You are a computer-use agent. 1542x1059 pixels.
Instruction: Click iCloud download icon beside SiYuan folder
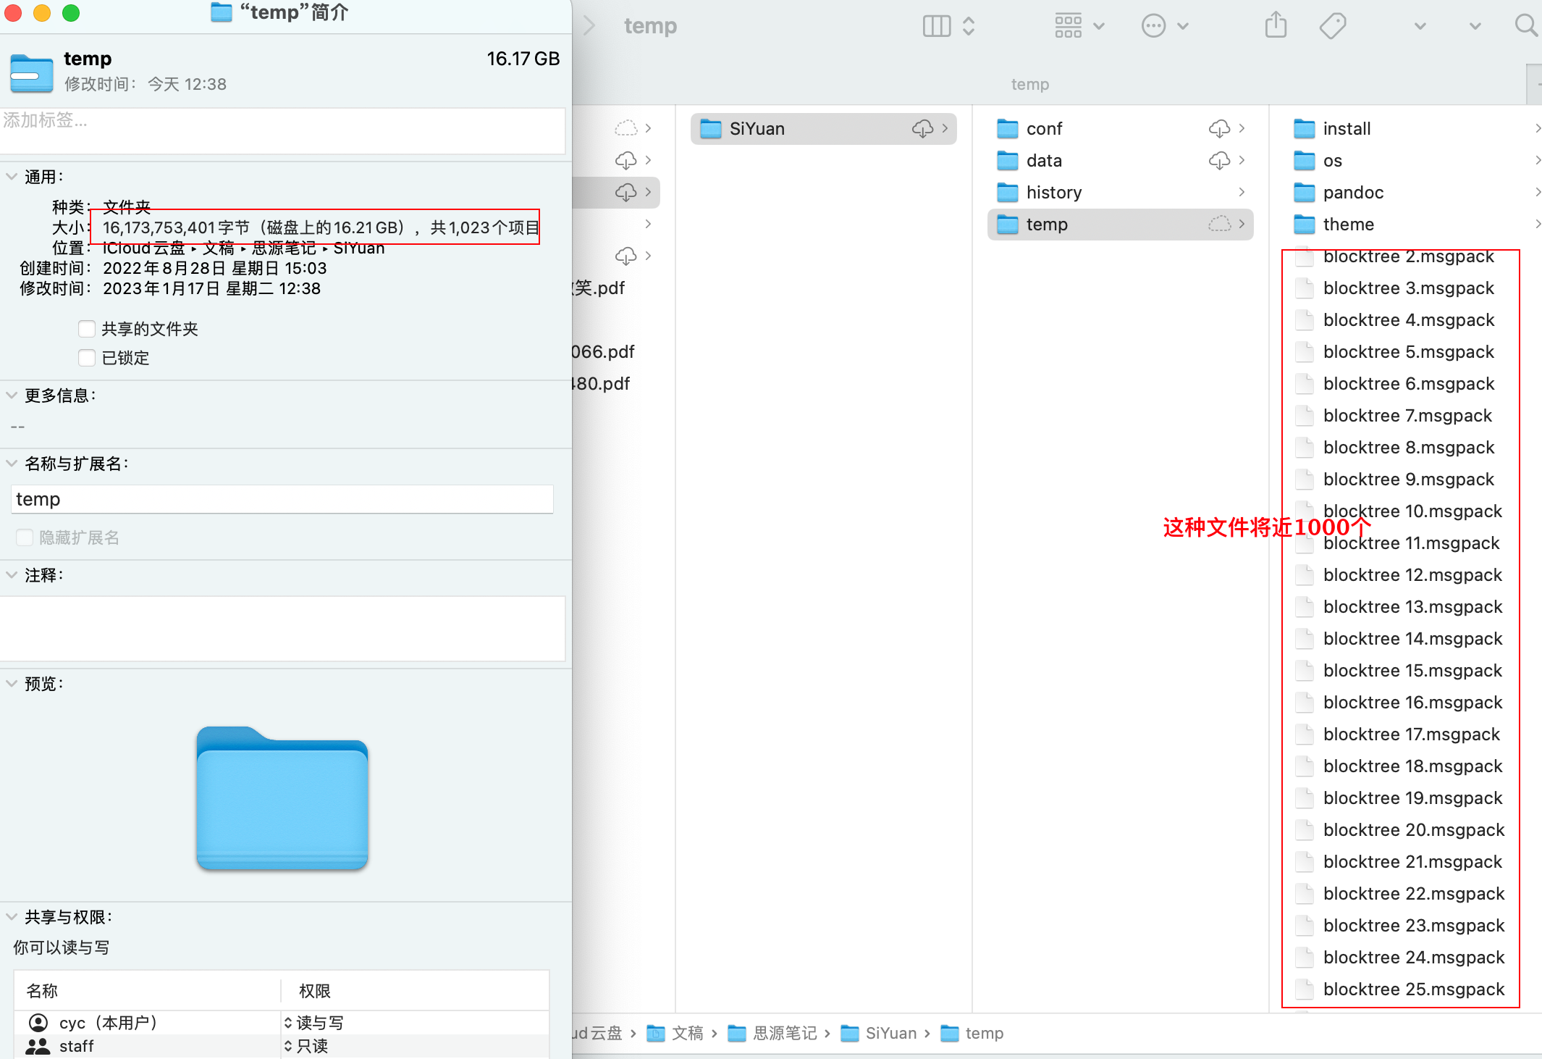point(922,129)
